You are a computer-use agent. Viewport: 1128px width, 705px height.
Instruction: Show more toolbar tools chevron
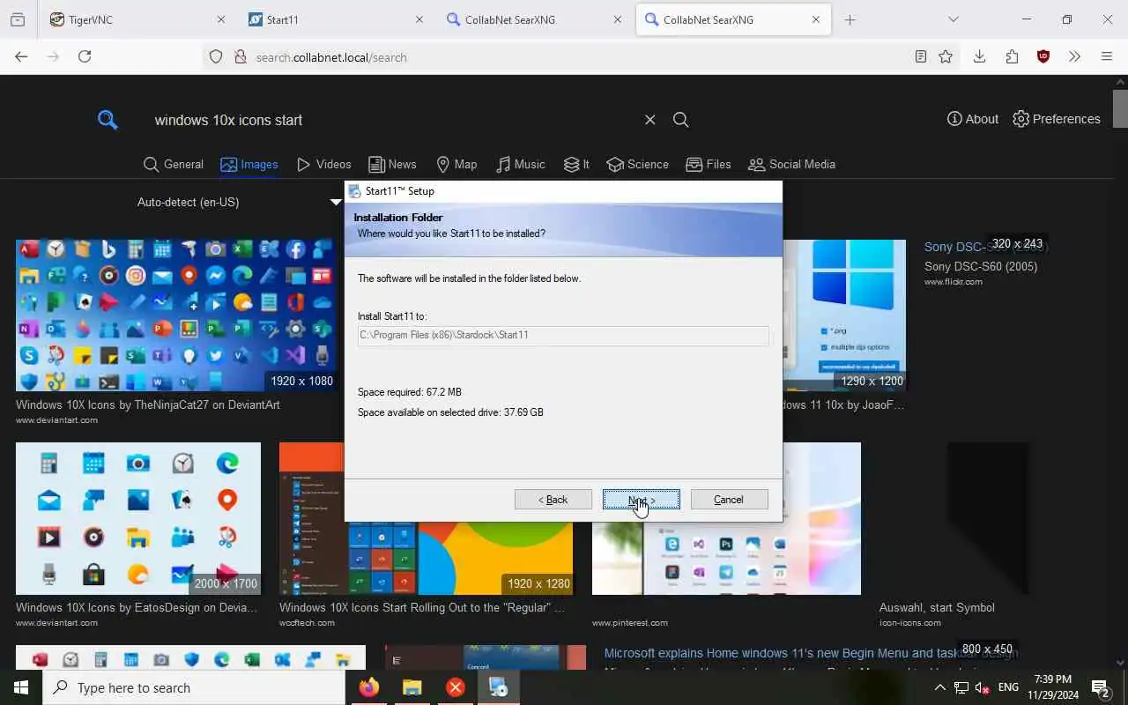(x=1074, y=56)
